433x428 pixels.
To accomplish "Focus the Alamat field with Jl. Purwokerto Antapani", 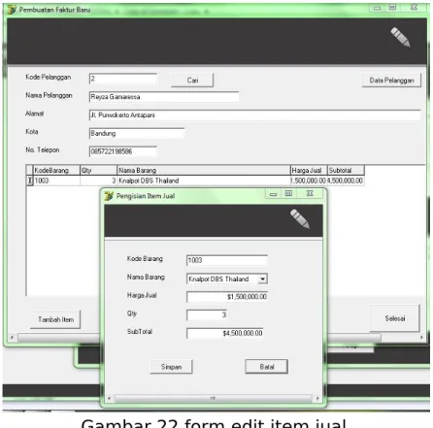I will pyautogui.click(x=254, y=115).
